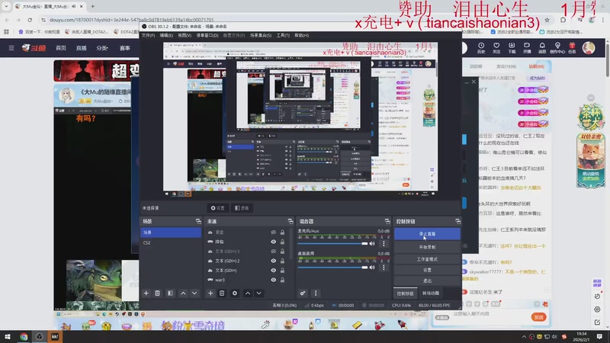Screen dimensions: 610x343
Task: Open OBS Settings (设置) in the Controls panel
Action: click(x=427, y=270)
